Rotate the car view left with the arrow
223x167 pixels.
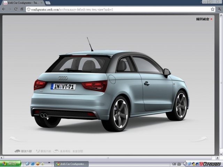click(x=18, y=139)
